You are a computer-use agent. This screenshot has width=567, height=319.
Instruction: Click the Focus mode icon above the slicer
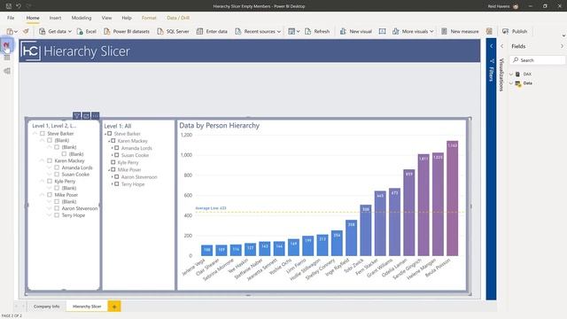pyautogui.click(x=86, y=116)
